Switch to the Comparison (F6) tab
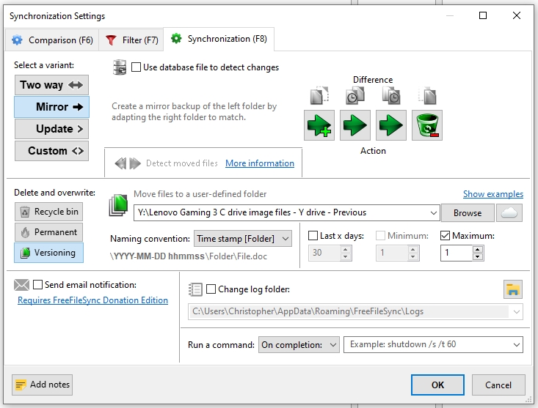538x408 pixels. (x=52, y=40)
